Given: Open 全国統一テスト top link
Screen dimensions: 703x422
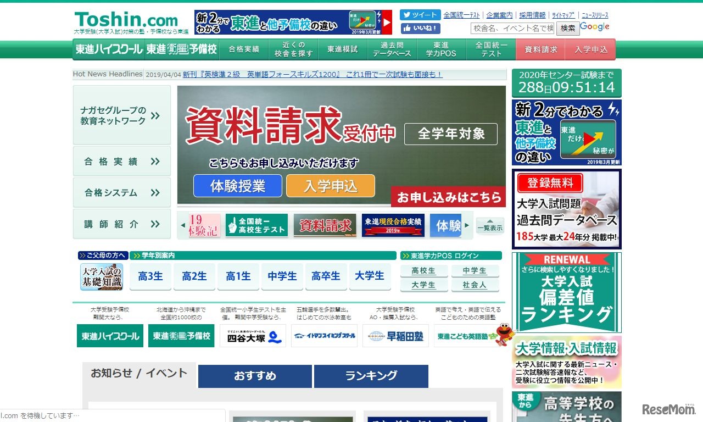Looking at the screenshot, I should point(462,15).
